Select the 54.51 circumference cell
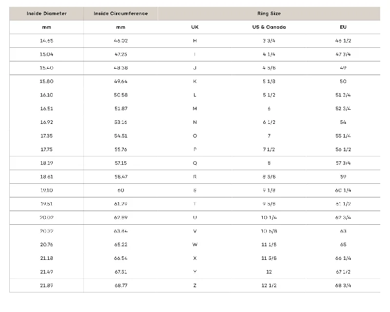 point(120,136)
